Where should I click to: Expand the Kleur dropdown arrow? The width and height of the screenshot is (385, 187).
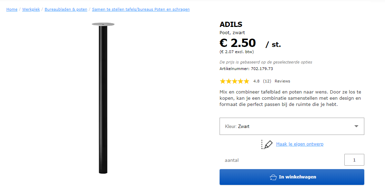point(356,126)
